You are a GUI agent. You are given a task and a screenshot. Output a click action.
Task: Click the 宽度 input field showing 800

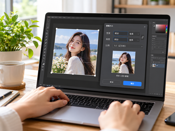click(121, 33)
